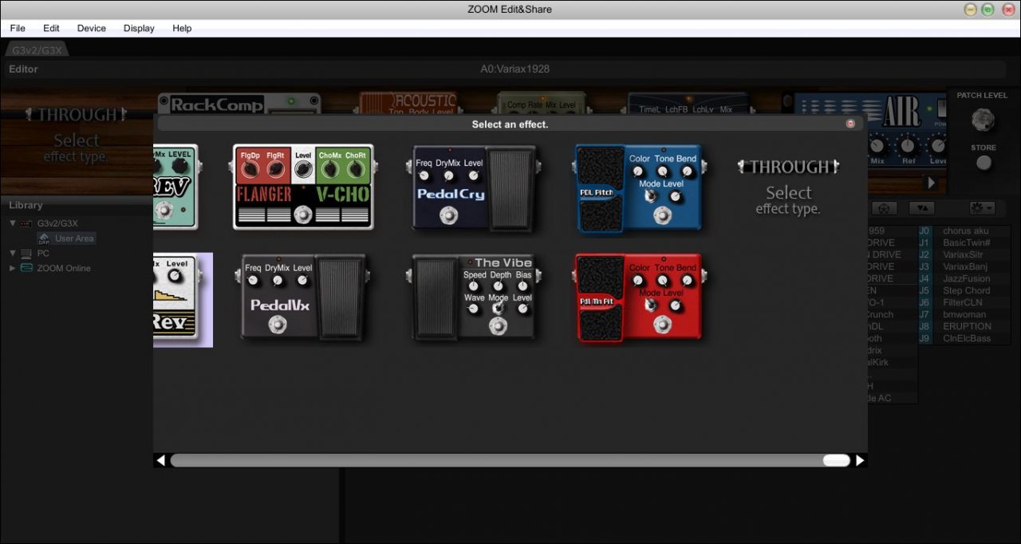1021x544 pixels.
Task: Select patch J9 ClnElcBass
Action: tap(964, 338)
